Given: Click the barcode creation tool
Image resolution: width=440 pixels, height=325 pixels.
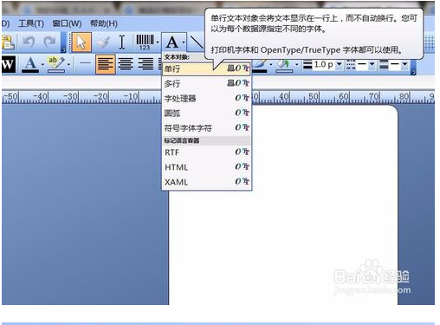Looking at the screenshot, I should [146, 42].
